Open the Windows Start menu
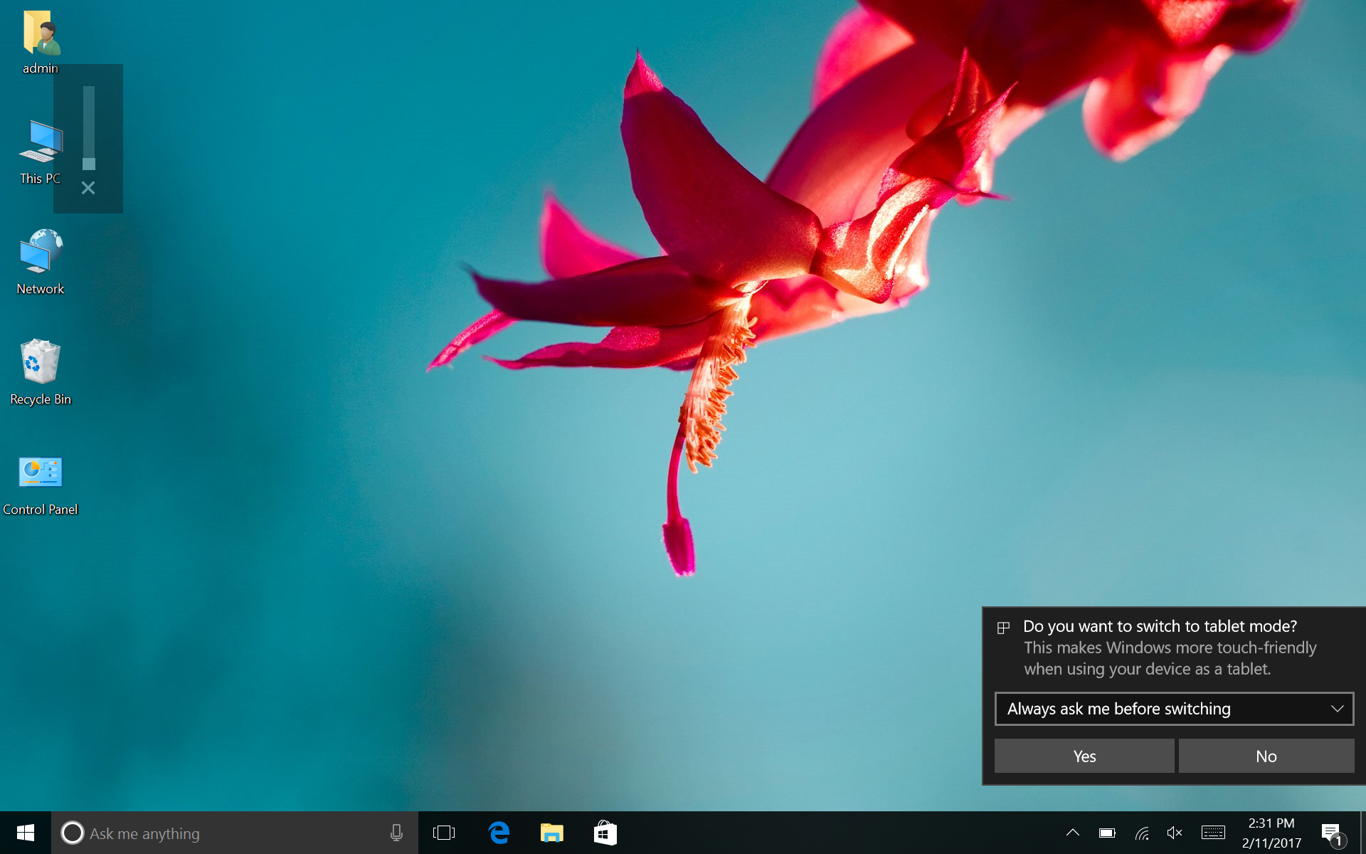1366x854 pixels. 26,833
